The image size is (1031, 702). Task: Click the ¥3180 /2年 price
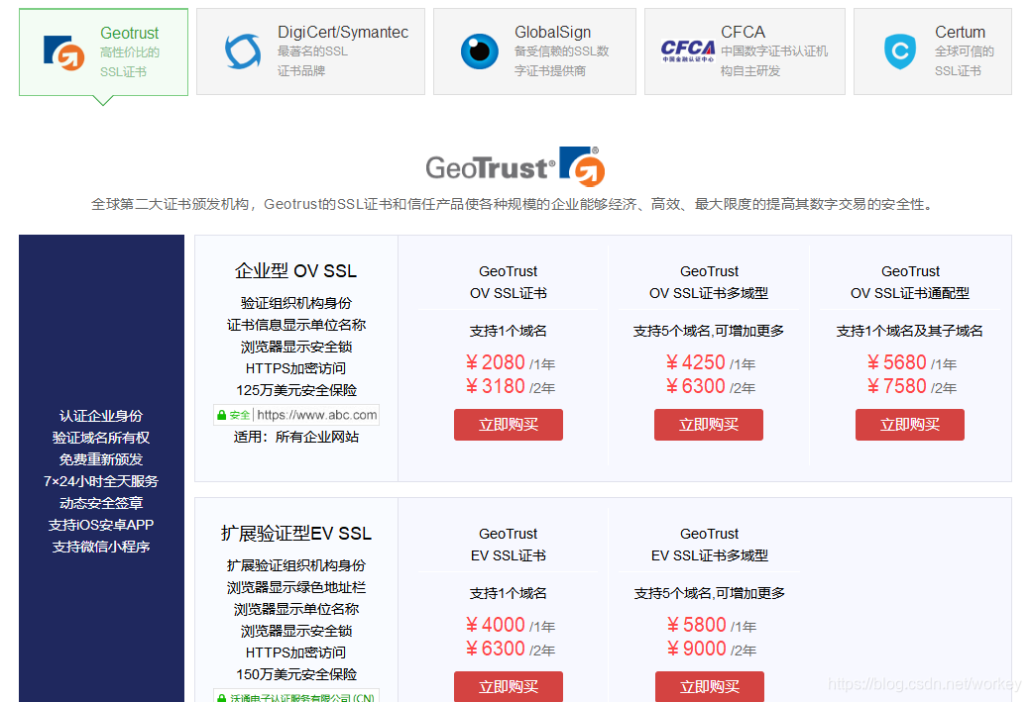pos(510,386)
